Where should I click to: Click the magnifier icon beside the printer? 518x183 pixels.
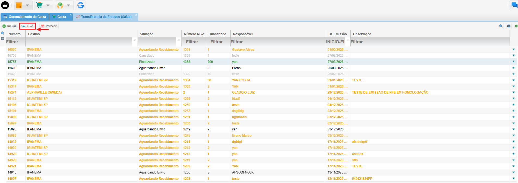501,26
